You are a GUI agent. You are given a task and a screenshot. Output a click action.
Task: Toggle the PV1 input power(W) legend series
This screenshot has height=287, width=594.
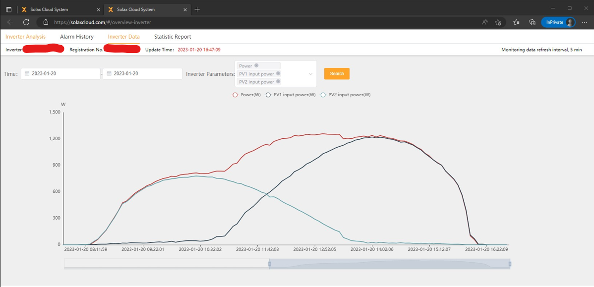click(x=290, y=95)
